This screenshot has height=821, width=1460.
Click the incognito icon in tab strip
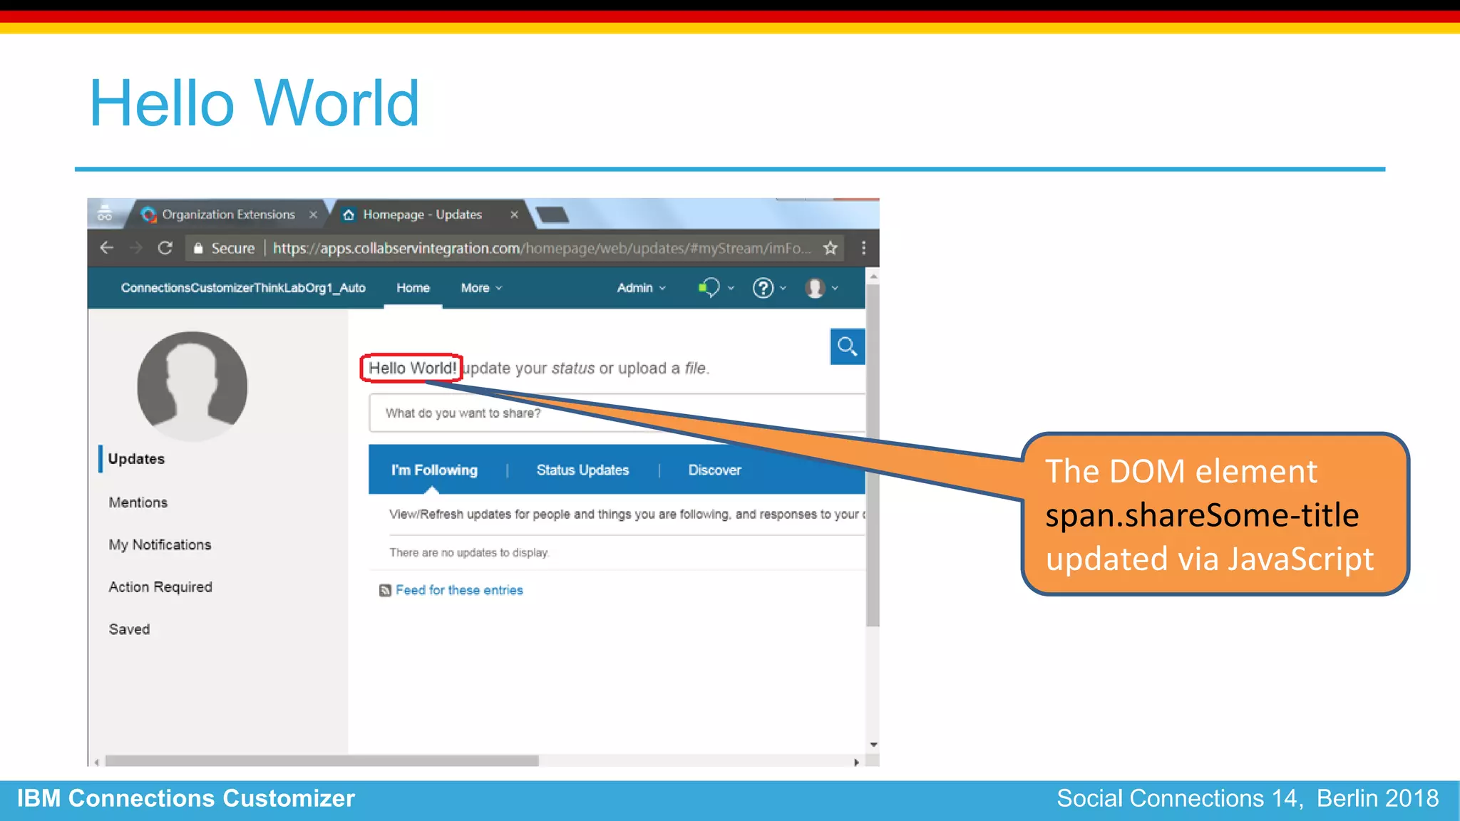point(105,213)
